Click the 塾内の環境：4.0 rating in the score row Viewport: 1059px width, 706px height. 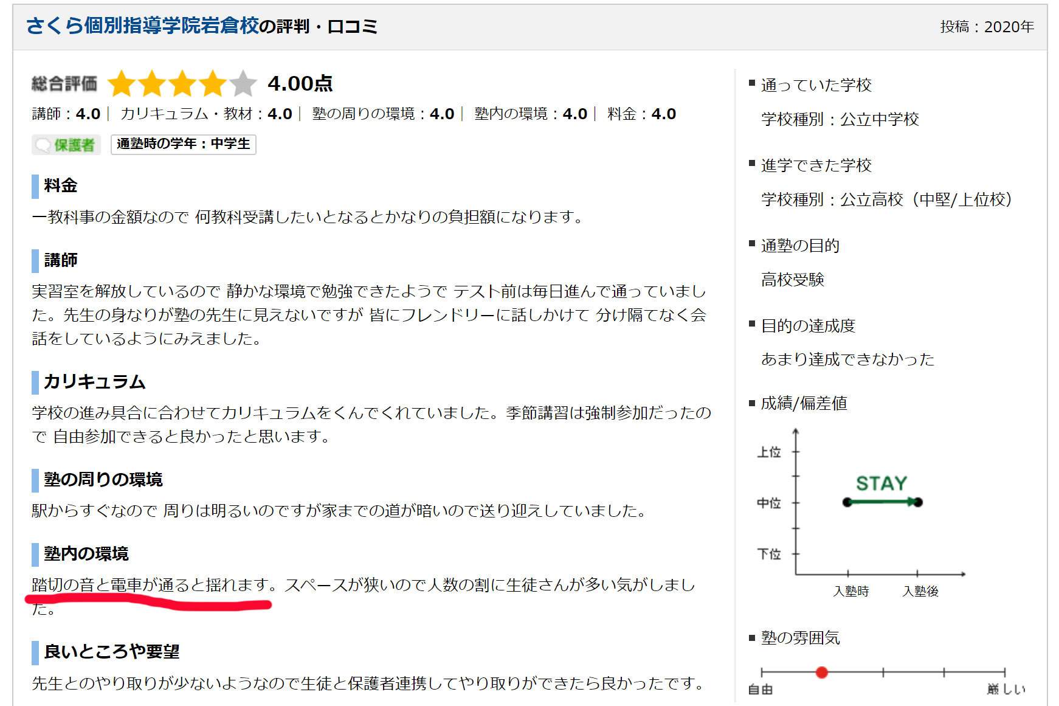click(x=531, y=114)
